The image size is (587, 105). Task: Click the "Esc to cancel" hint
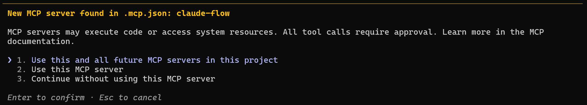130,98
